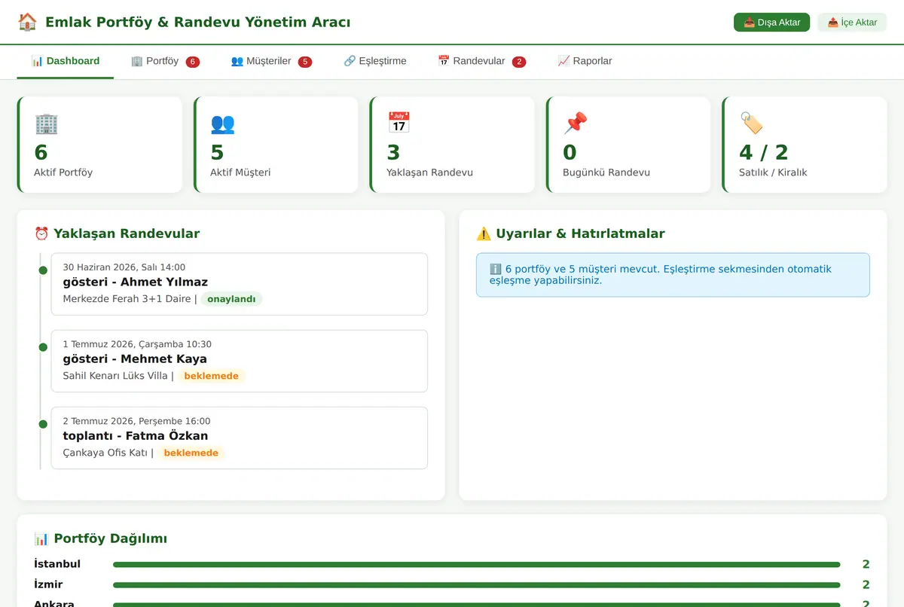This screenshot has height=607, width=904.
Task: Click the "Aktif Müşteri" card label
Action: click(x=240, y=172)
